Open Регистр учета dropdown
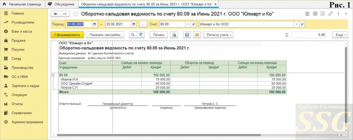 [x=218, y=35]
